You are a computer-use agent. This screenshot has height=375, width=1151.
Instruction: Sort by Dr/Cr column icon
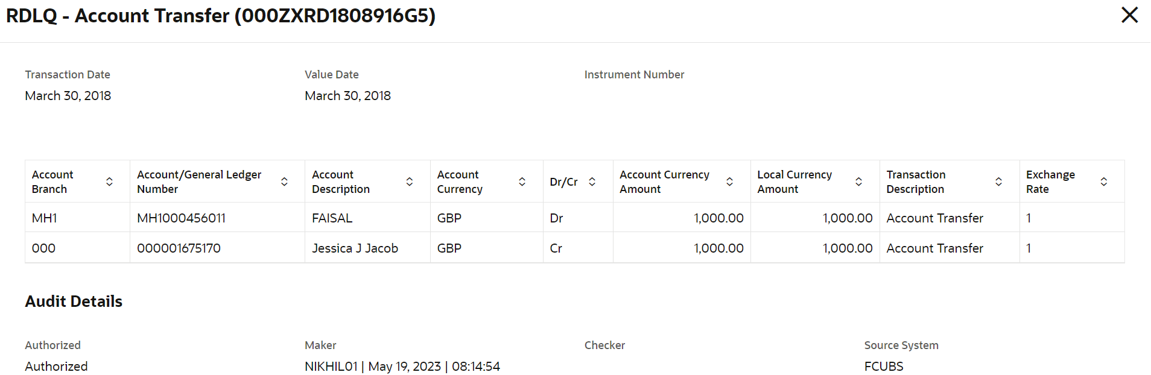click(x=592, y=181)
